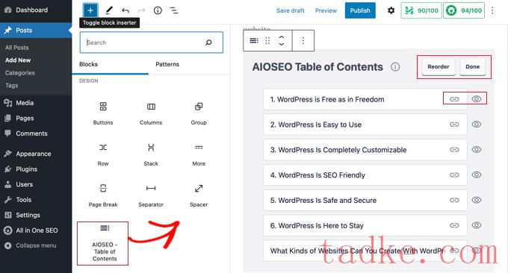
Task: Edit link for 'WordPress is Free as in Freedom'
Action: click(454, 99)
